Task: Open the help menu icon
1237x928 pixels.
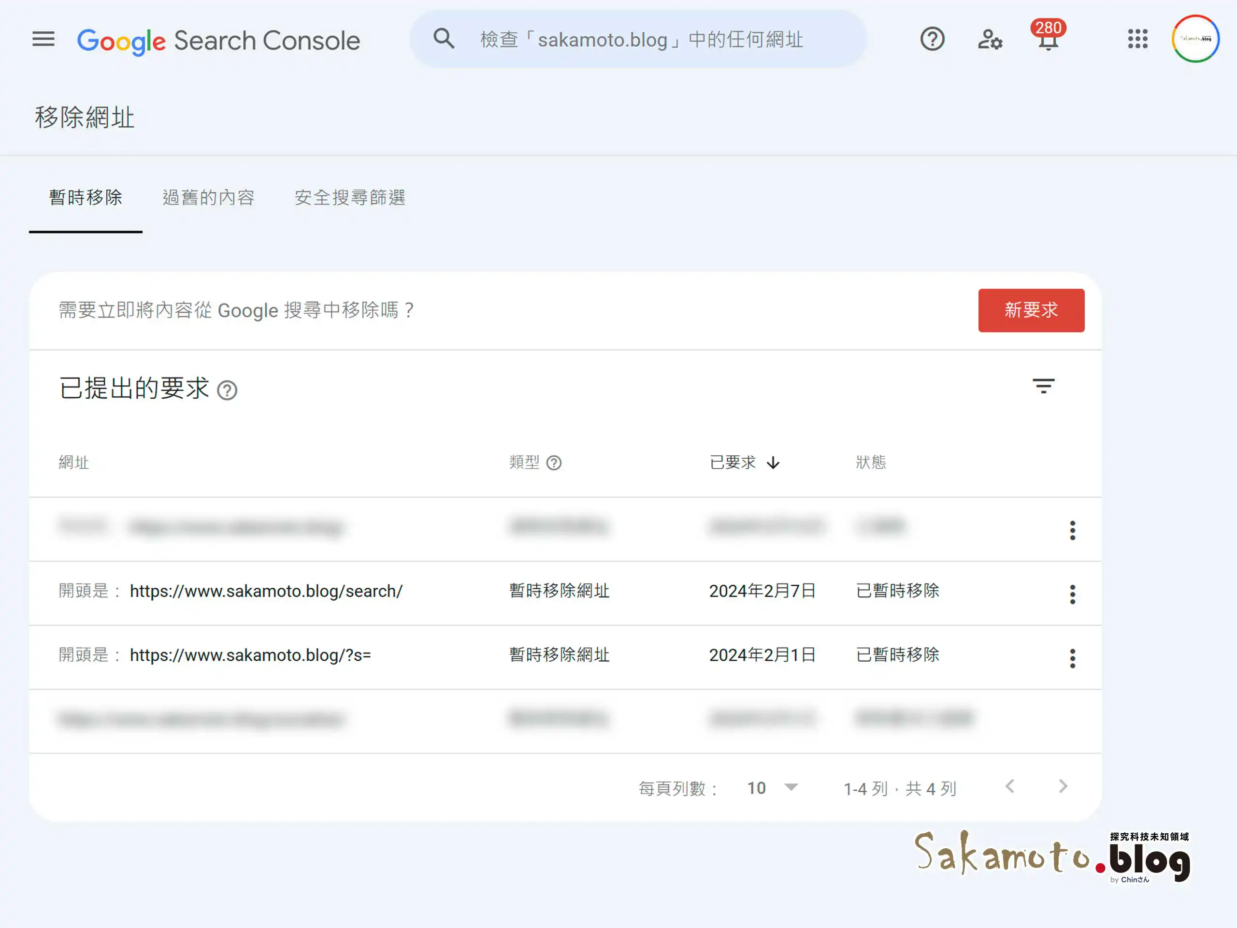Action: point(932,39)
